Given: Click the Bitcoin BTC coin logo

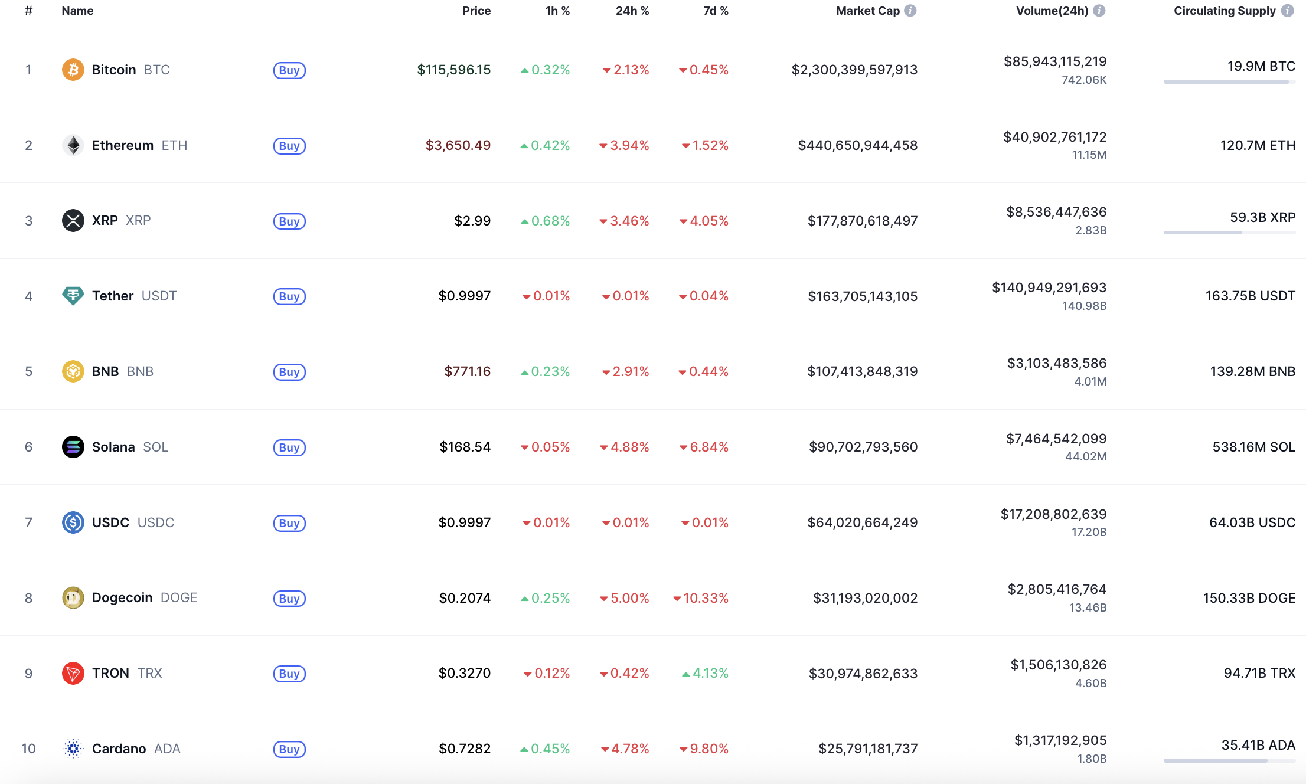Looking at the screenshot, I should click(73, 70).
